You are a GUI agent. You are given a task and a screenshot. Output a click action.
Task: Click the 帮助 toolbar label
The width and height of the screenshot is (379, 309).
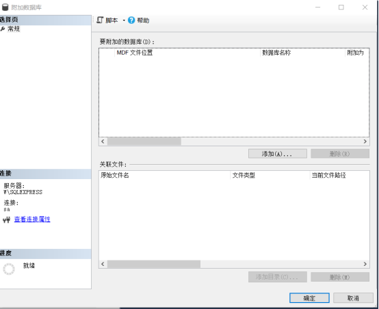point(143,21)
